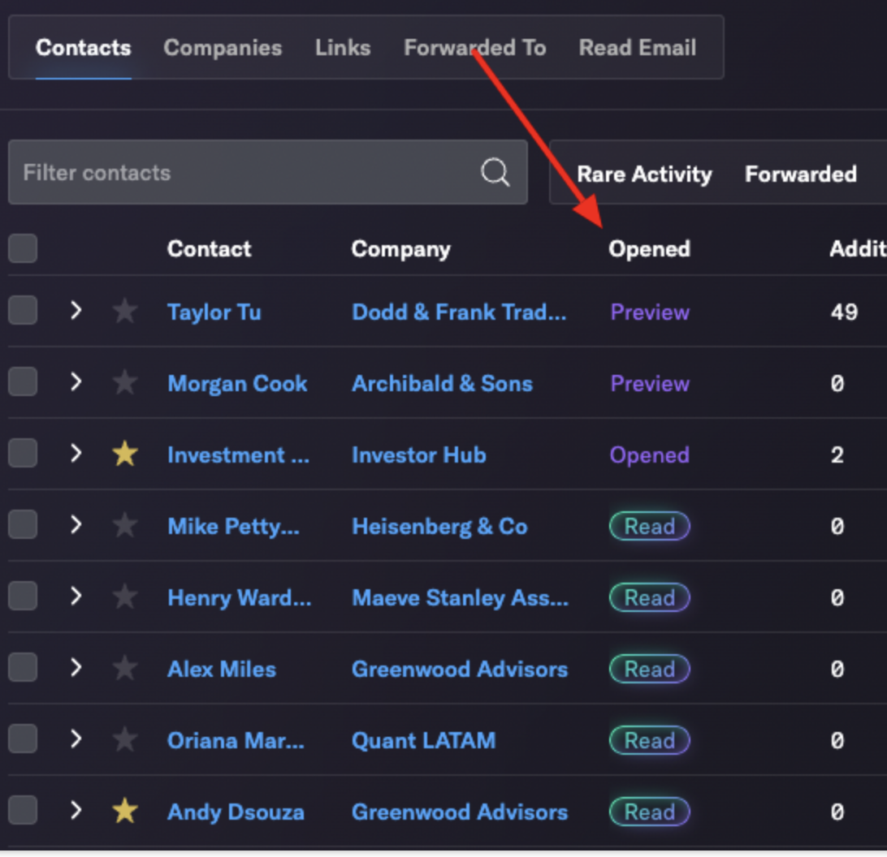The height and width of the screenshot is (857, 887).
Task: Go to the Links tab
Action: tap(343, 48)
